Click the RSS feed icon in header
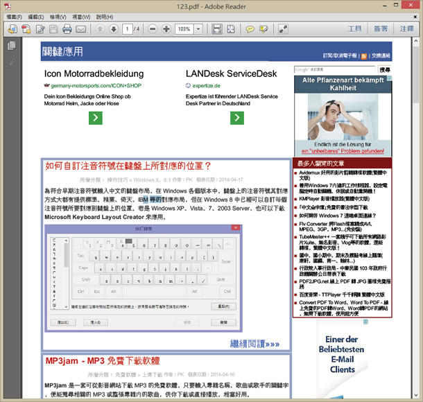Viewport: 423px width, 402px height. click(364, 56)
